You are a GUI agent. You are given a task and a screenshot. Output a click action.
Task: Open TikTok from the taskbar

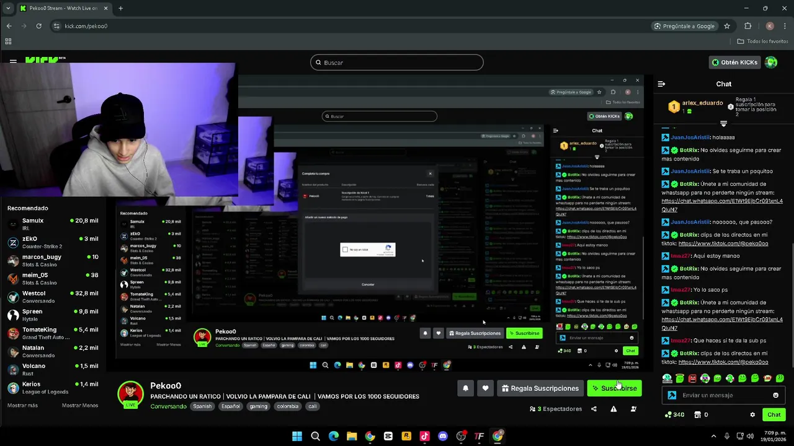(424, 436)
